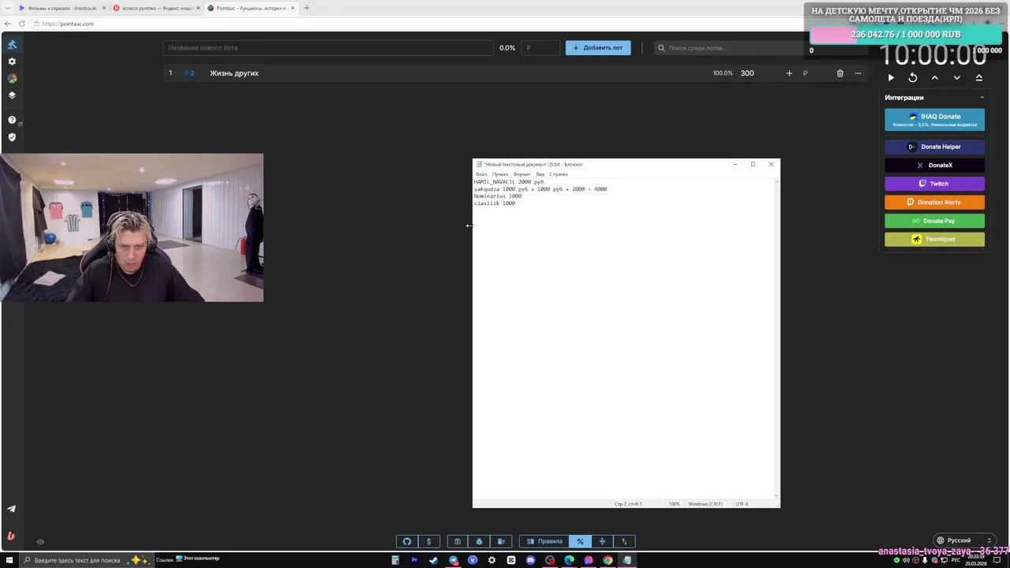Switch to Kinobox.in browser tab
The height and width of the screenshot is (568, 1010).
point(62,8)
